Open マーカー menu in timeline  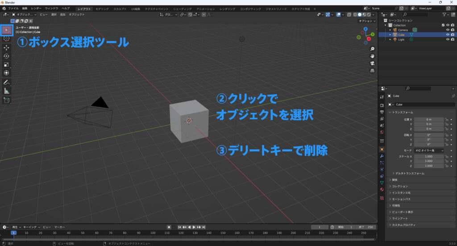pyautogui.click(x=59, y=227)
